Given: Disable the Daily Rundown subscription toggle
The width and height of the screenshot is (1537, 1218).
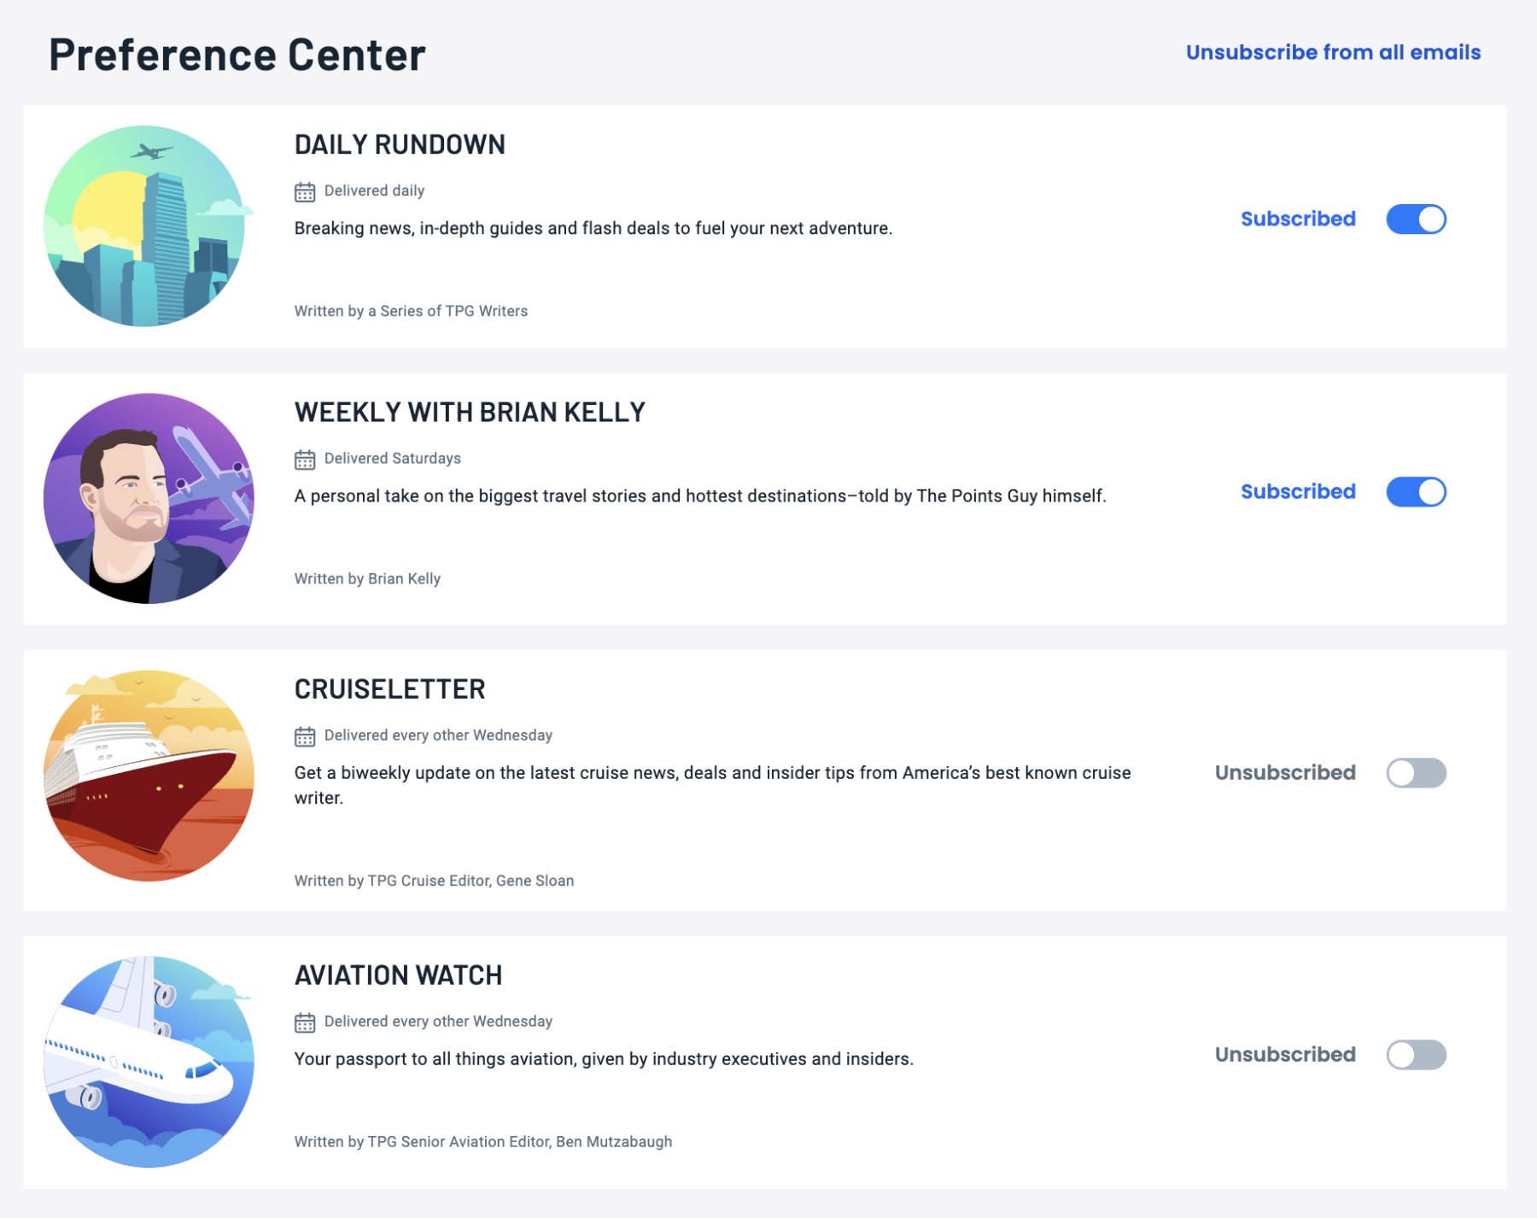Looking at the screenshot, I should tap(1417, 220).
